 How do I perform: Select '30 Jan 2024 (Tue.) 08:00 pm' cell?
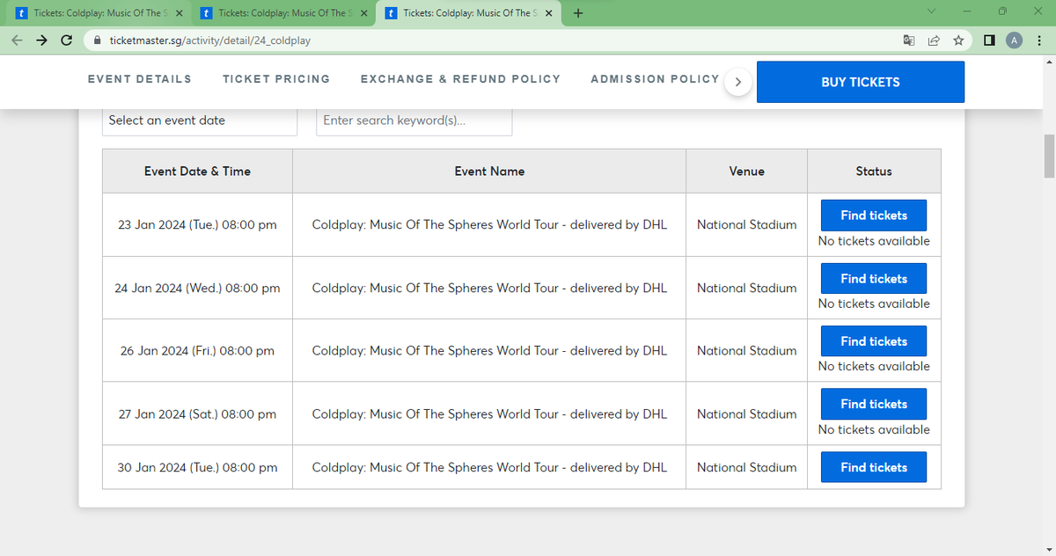pyautogui.click(x=197, y=467)
